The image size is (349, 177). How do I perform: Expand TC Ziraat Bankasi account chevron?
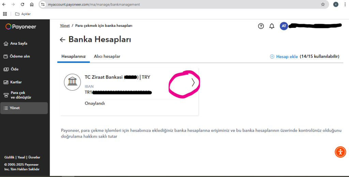pyautogui.click(x=193, y=82)
